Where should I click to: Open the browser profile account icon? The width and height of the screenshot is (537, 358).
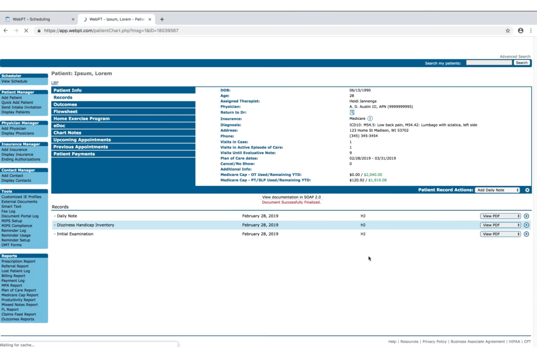tap(521, 31)
